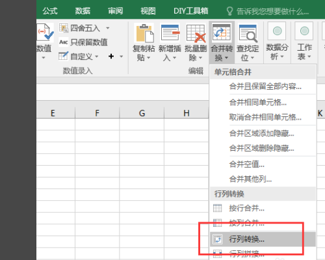Viewport: 325px width, 260px height.
Task: Click the 四舍五入 rounding icon
Action: click(64, 28)
